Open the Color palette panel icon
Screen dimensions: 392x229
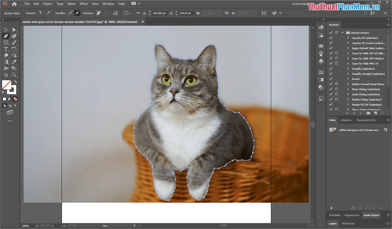pyautogui.click(x=321, y=27)
